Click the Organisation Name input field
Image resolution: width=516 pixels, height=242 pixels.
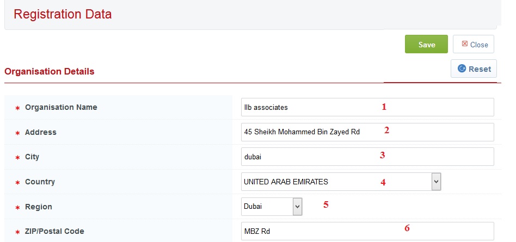pyautogui.click(x=367, y=107)
